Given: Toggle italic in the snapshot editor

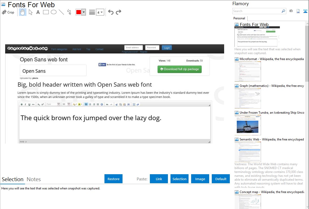Looking at the screenshot, I should (x=26, y=104).
